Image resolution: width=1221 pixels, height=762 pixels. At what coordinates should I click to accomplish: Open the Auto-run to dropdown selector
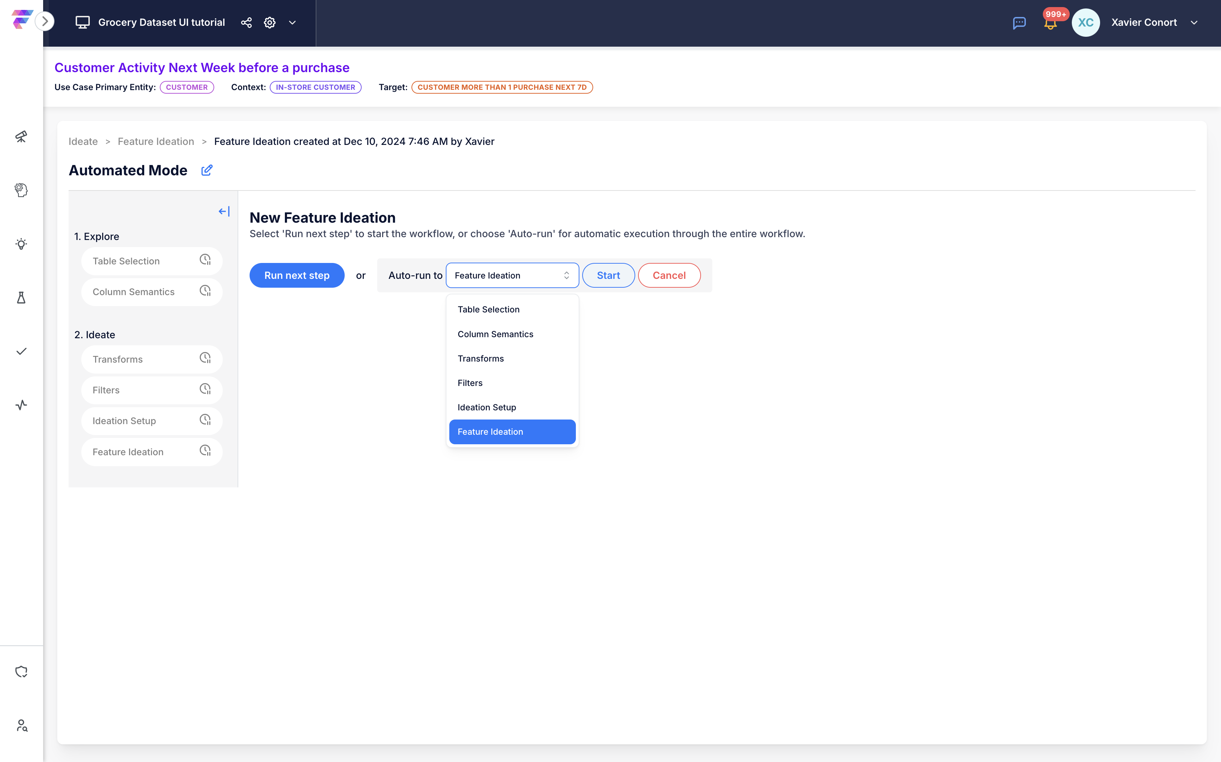click(x=512, y=275)
